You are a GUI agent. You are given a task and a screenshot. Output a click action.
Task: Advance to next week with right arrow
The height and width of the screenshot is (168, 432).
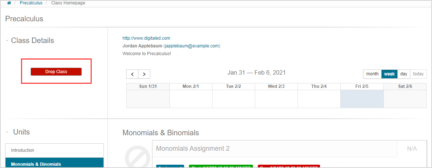(144, 74)
